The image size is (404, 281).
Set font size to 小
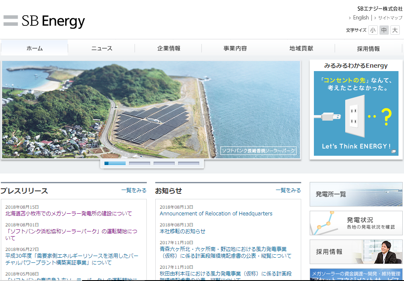(373, 30)
